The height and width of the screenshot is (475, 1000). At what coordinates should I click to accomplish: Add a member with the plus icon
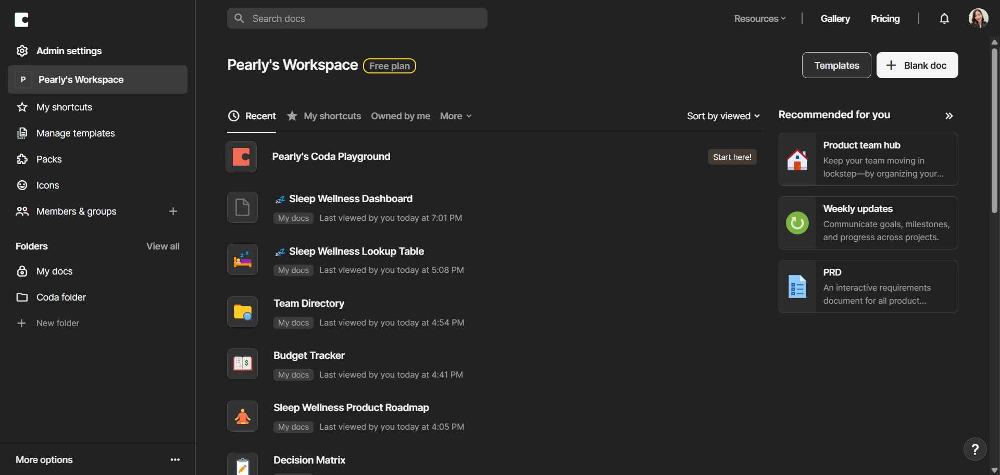click(x=173, y=211)
